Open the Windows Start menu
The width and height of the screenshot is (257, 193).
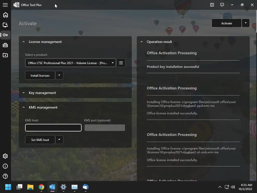[x=8, y=187]
